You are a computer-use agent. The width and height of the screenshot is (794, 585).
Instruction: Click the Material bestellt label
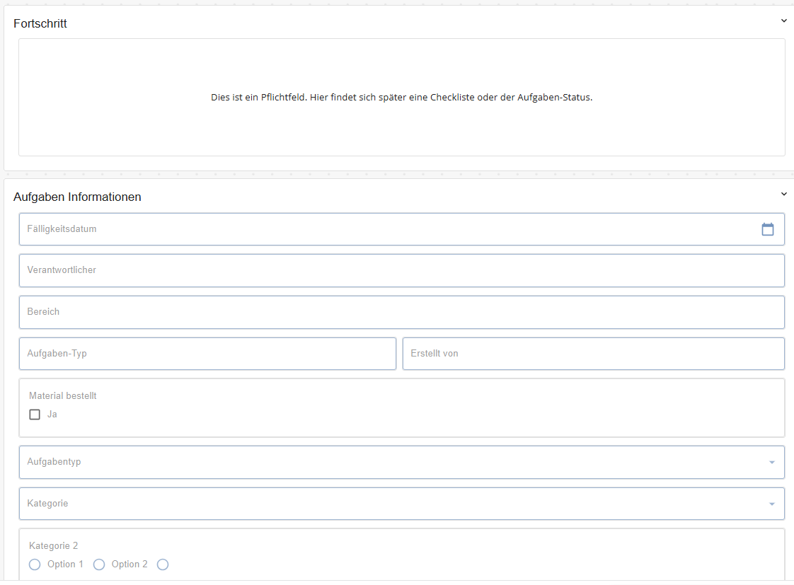[x=62, y=395]
